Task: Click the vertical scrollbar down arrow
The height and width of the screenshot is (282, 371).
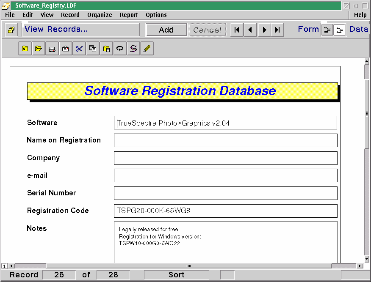Action: [367, 259]
